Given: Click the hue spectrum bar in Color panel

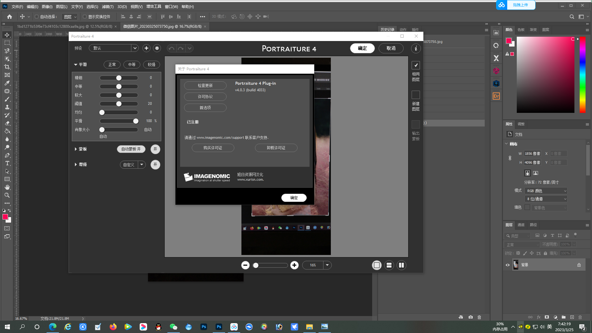Looking at the screenshot, I should click(582, 75).
